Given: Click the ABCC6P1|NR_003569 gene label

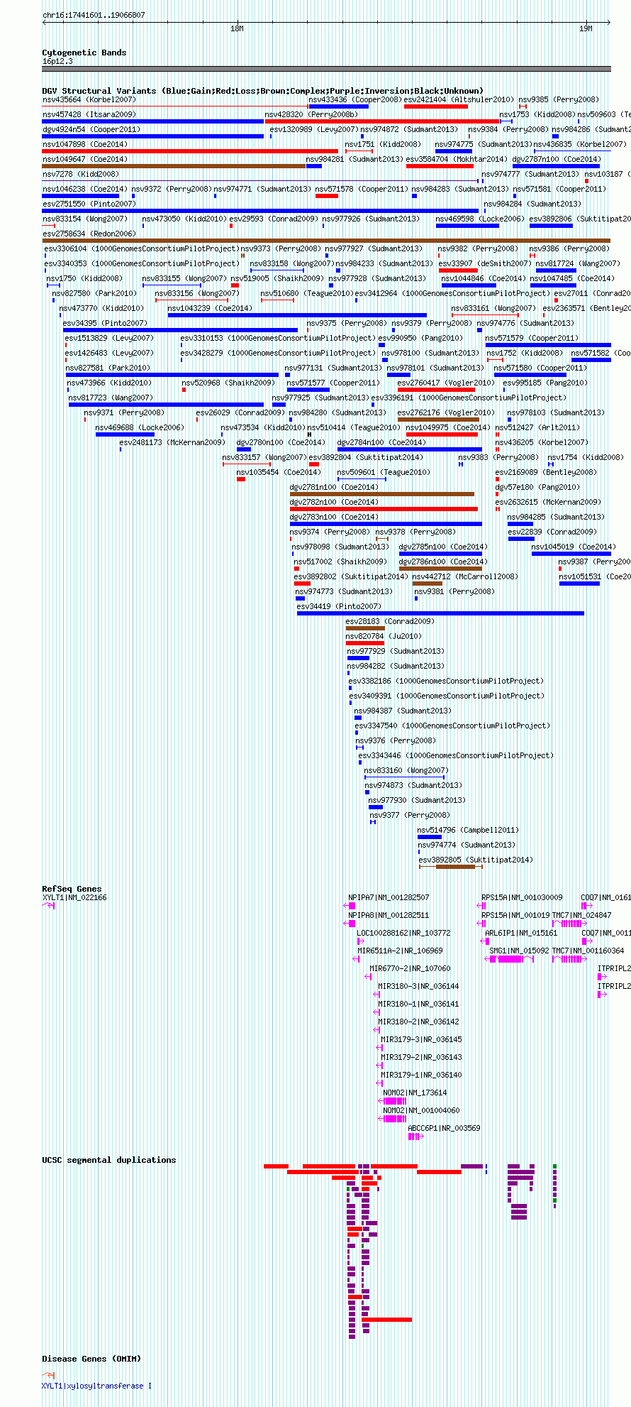Looking at the screenshot, I should (x=444, y=1128).
